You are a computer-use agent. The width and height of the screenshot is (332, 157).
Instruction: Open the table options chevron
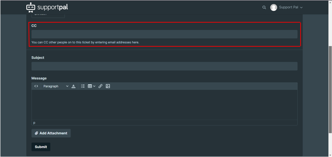pyautogui.click(x=94, y=86)
